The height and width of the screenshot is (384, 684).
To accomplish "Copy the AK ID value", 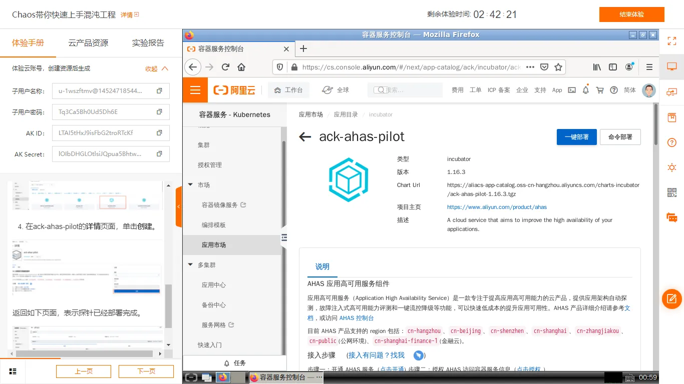I will tap(159, 133).
